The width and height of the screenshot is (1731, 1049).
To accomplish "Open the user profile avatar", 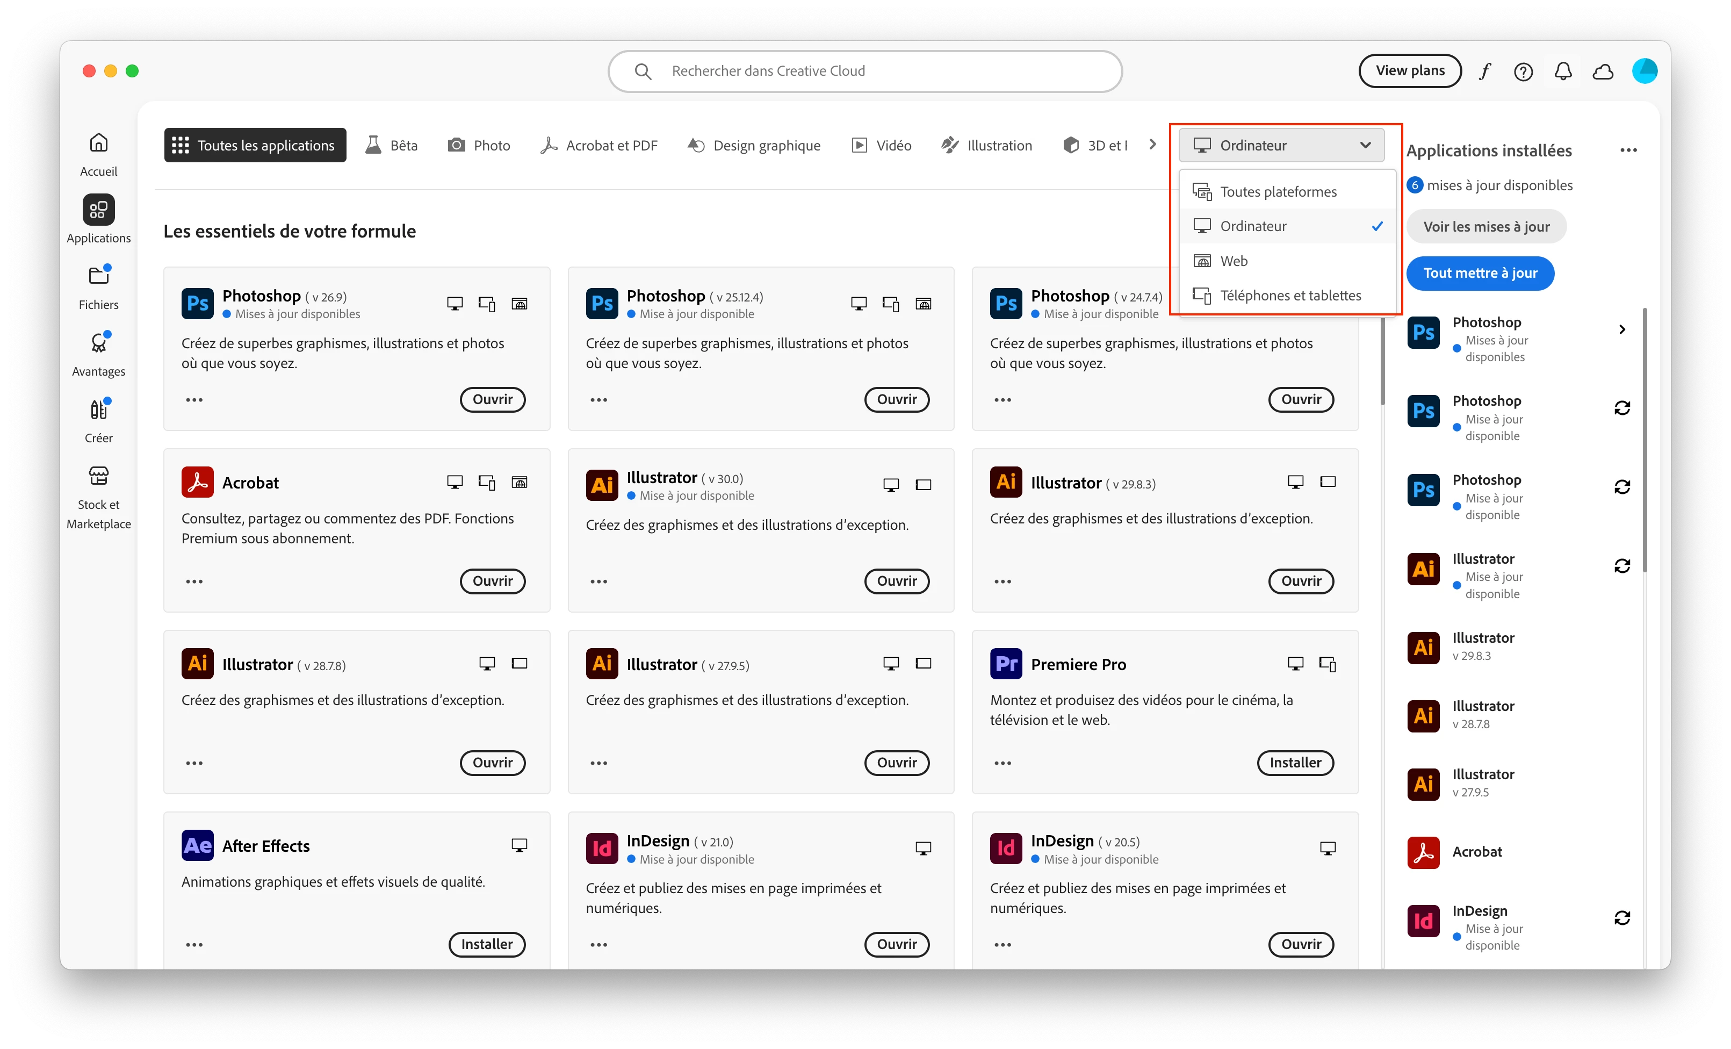I will coord(1645,71).
